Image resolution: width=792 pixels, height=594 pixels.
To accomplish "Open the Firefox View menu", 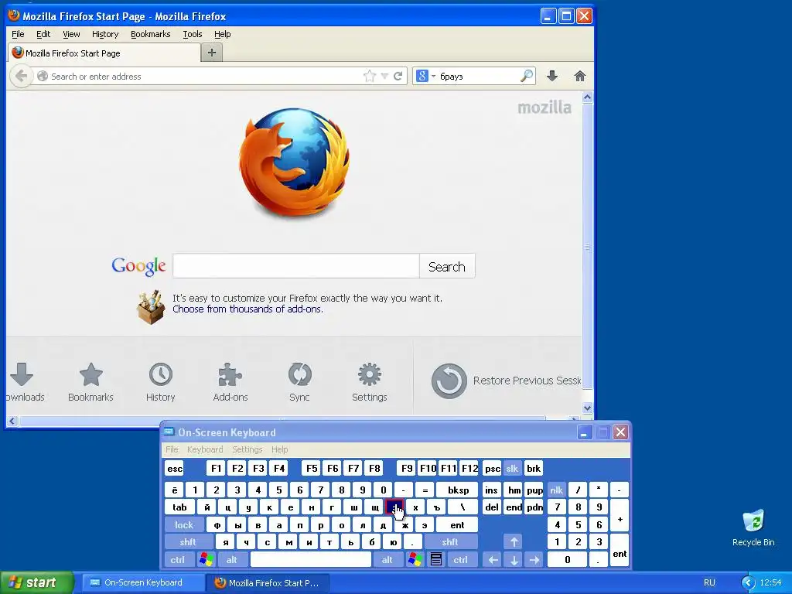I will pos(71,34).
